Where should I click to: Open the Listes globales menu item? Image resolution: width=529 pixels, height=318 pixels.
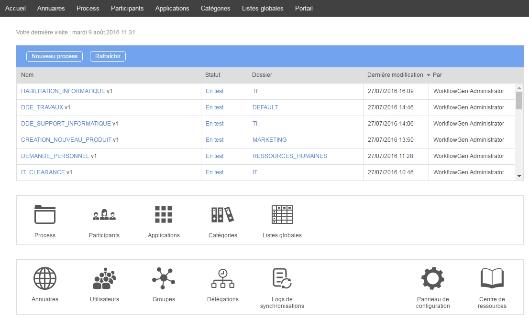coord(262,8)
